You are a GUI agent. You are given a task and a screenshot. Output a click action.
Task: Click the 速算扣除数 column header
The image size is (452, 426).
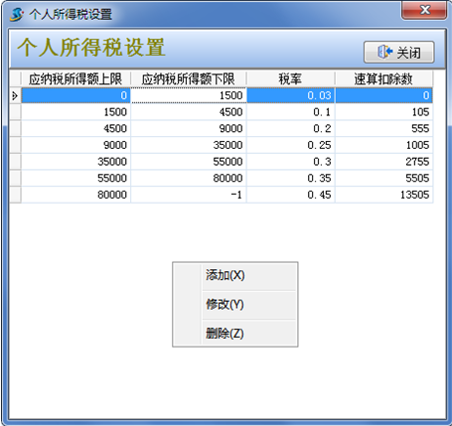[x=383, y=78]
